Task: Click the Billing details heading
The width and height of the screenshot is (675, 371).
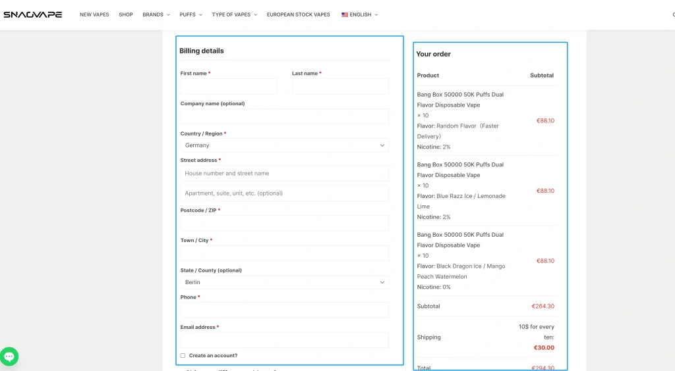Action: (202, 51)
